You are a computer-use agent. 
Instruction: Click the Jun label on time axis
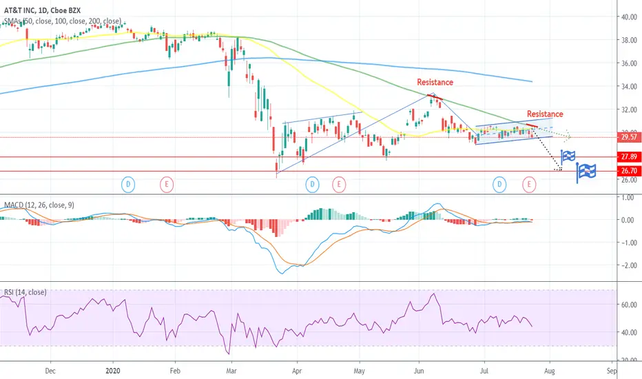(x=419, y=371)
